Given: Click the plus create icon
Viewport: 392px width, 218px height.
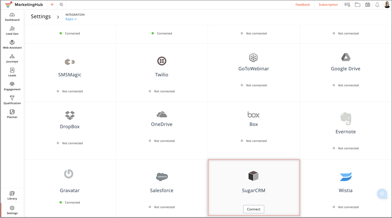Looking at the screenshot, I should click(x=52, y=5).
